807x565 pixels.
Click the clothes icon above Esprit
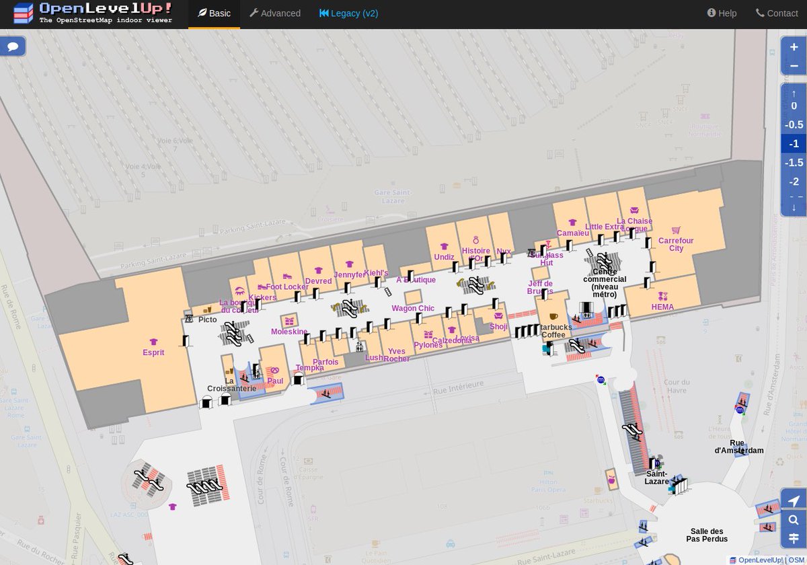tap(153, 342)
